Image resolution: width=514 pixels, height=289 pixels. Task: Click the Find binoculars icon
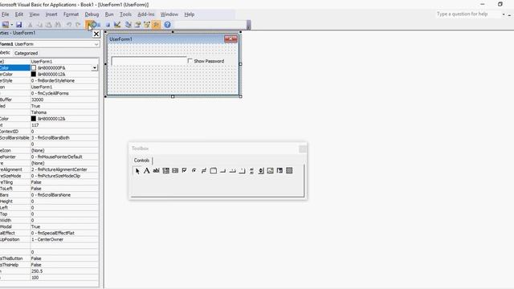point(58,25)
